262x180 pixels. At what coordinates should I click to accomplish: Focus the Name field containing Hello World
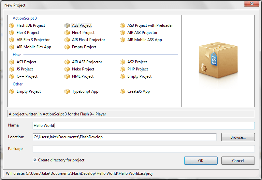tap(144, 126)
